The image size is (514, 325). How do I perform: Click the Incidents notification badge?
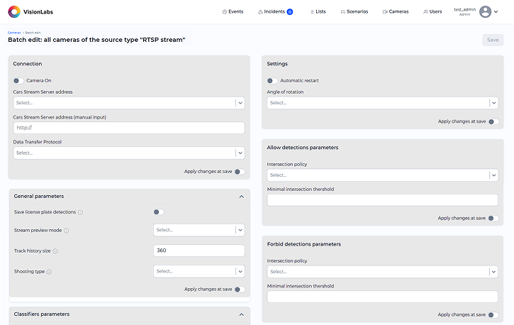tap(289, 12)
